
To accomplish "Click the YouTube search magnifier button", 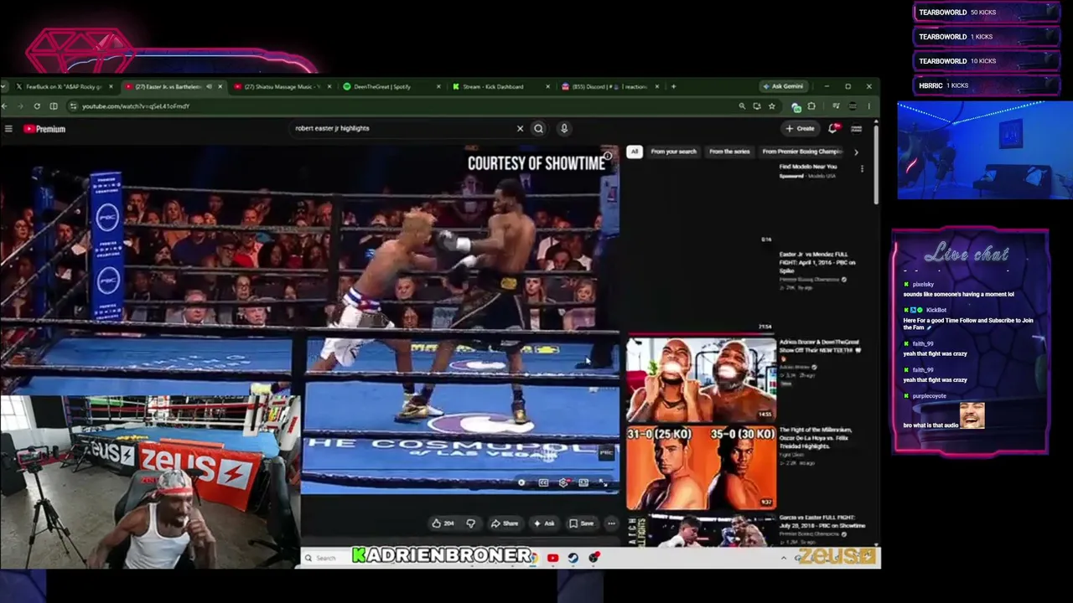I will click(539, 129).
